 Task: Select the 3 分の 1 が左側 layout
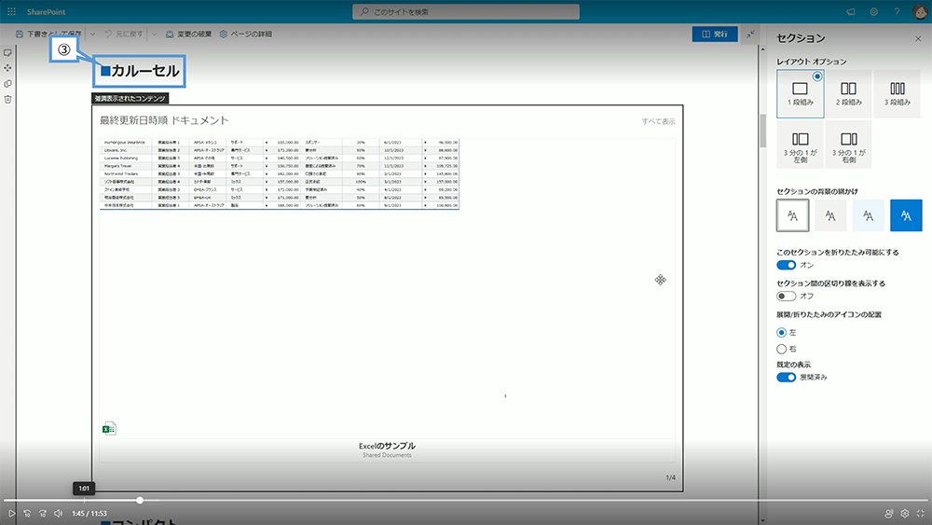800,145
